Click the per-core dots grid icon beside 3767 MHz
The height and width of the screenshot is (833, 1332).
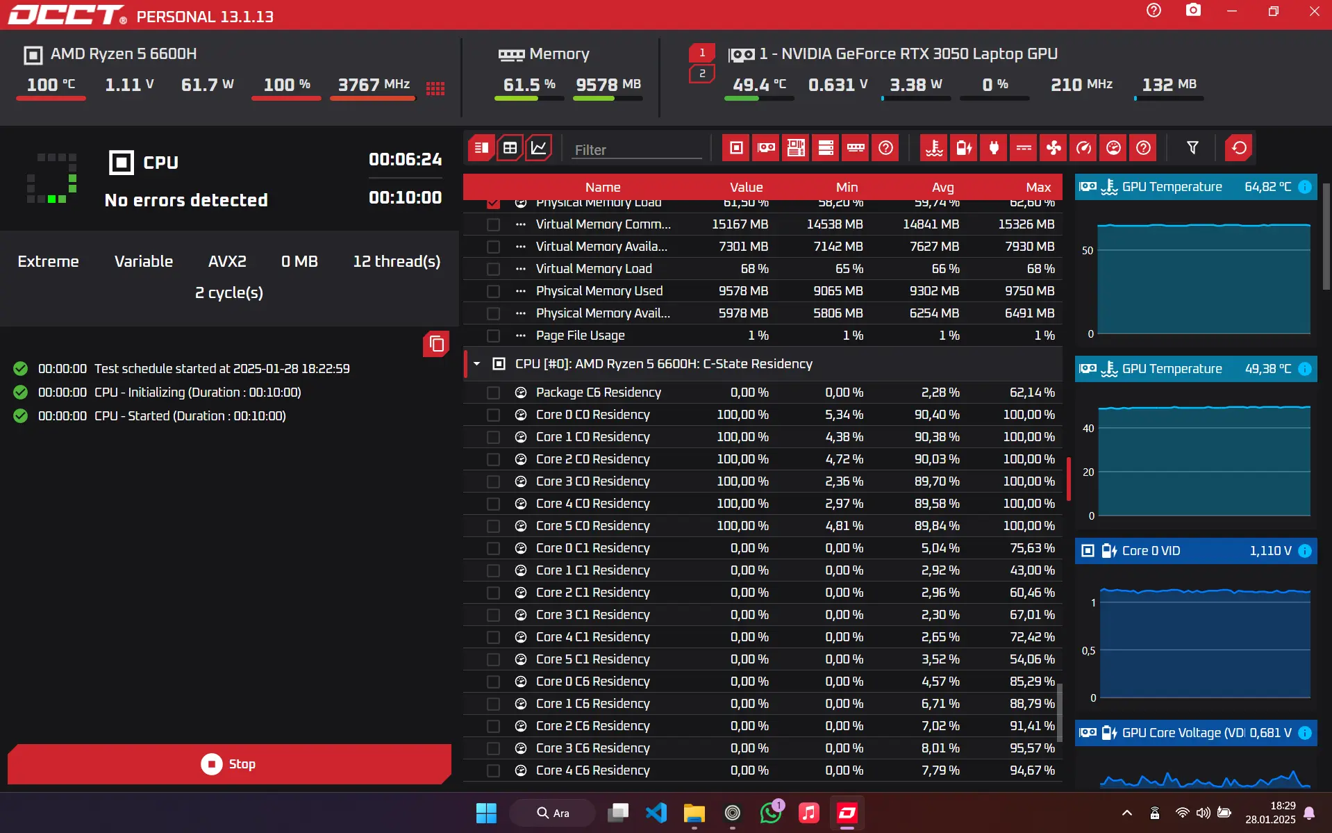[435, 88]
